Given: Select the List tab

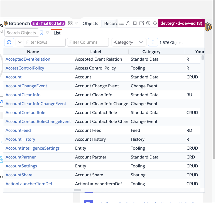Looking at the screenshot, I should [57, 33].
